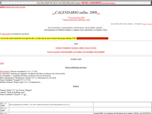152x114 pixels.
Task: Open 'páginas que tengo por año' link
Action: [x=15, y=7]
